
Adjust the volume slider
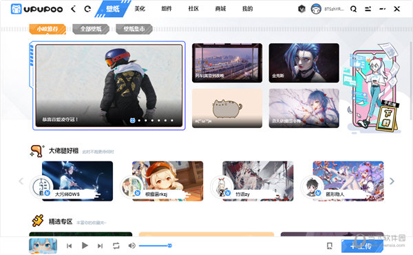click(156, 245)
